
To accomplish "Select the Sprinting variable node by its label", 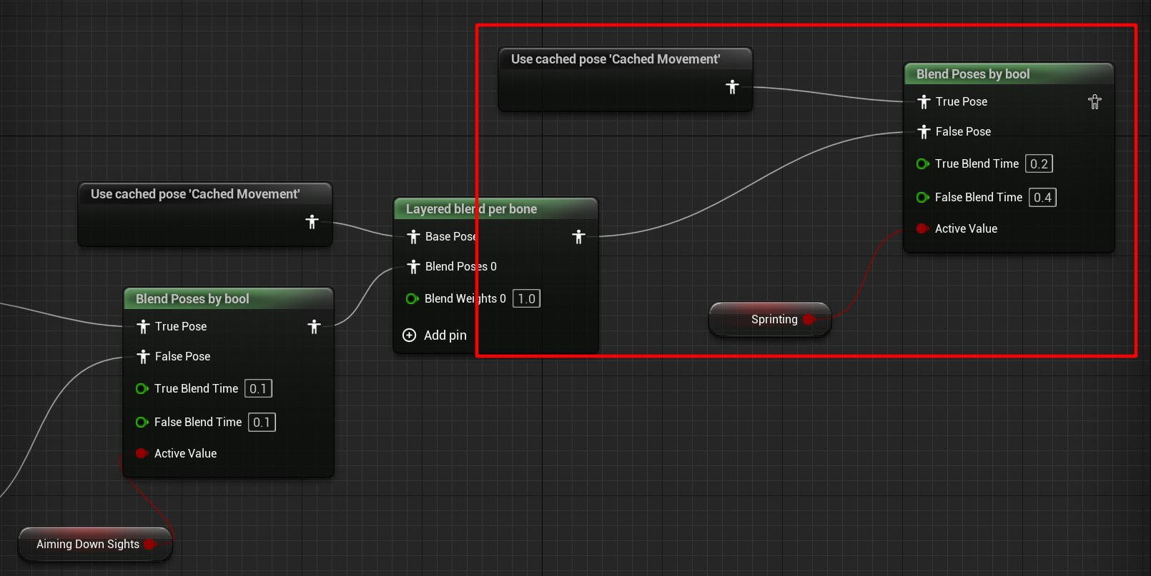I will click(x=774, y=320).
